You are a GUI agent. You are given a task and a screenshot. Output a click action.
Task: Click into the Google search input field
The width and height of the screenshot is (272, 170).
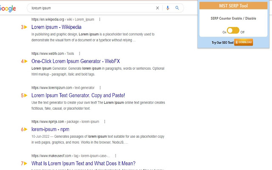89,8
